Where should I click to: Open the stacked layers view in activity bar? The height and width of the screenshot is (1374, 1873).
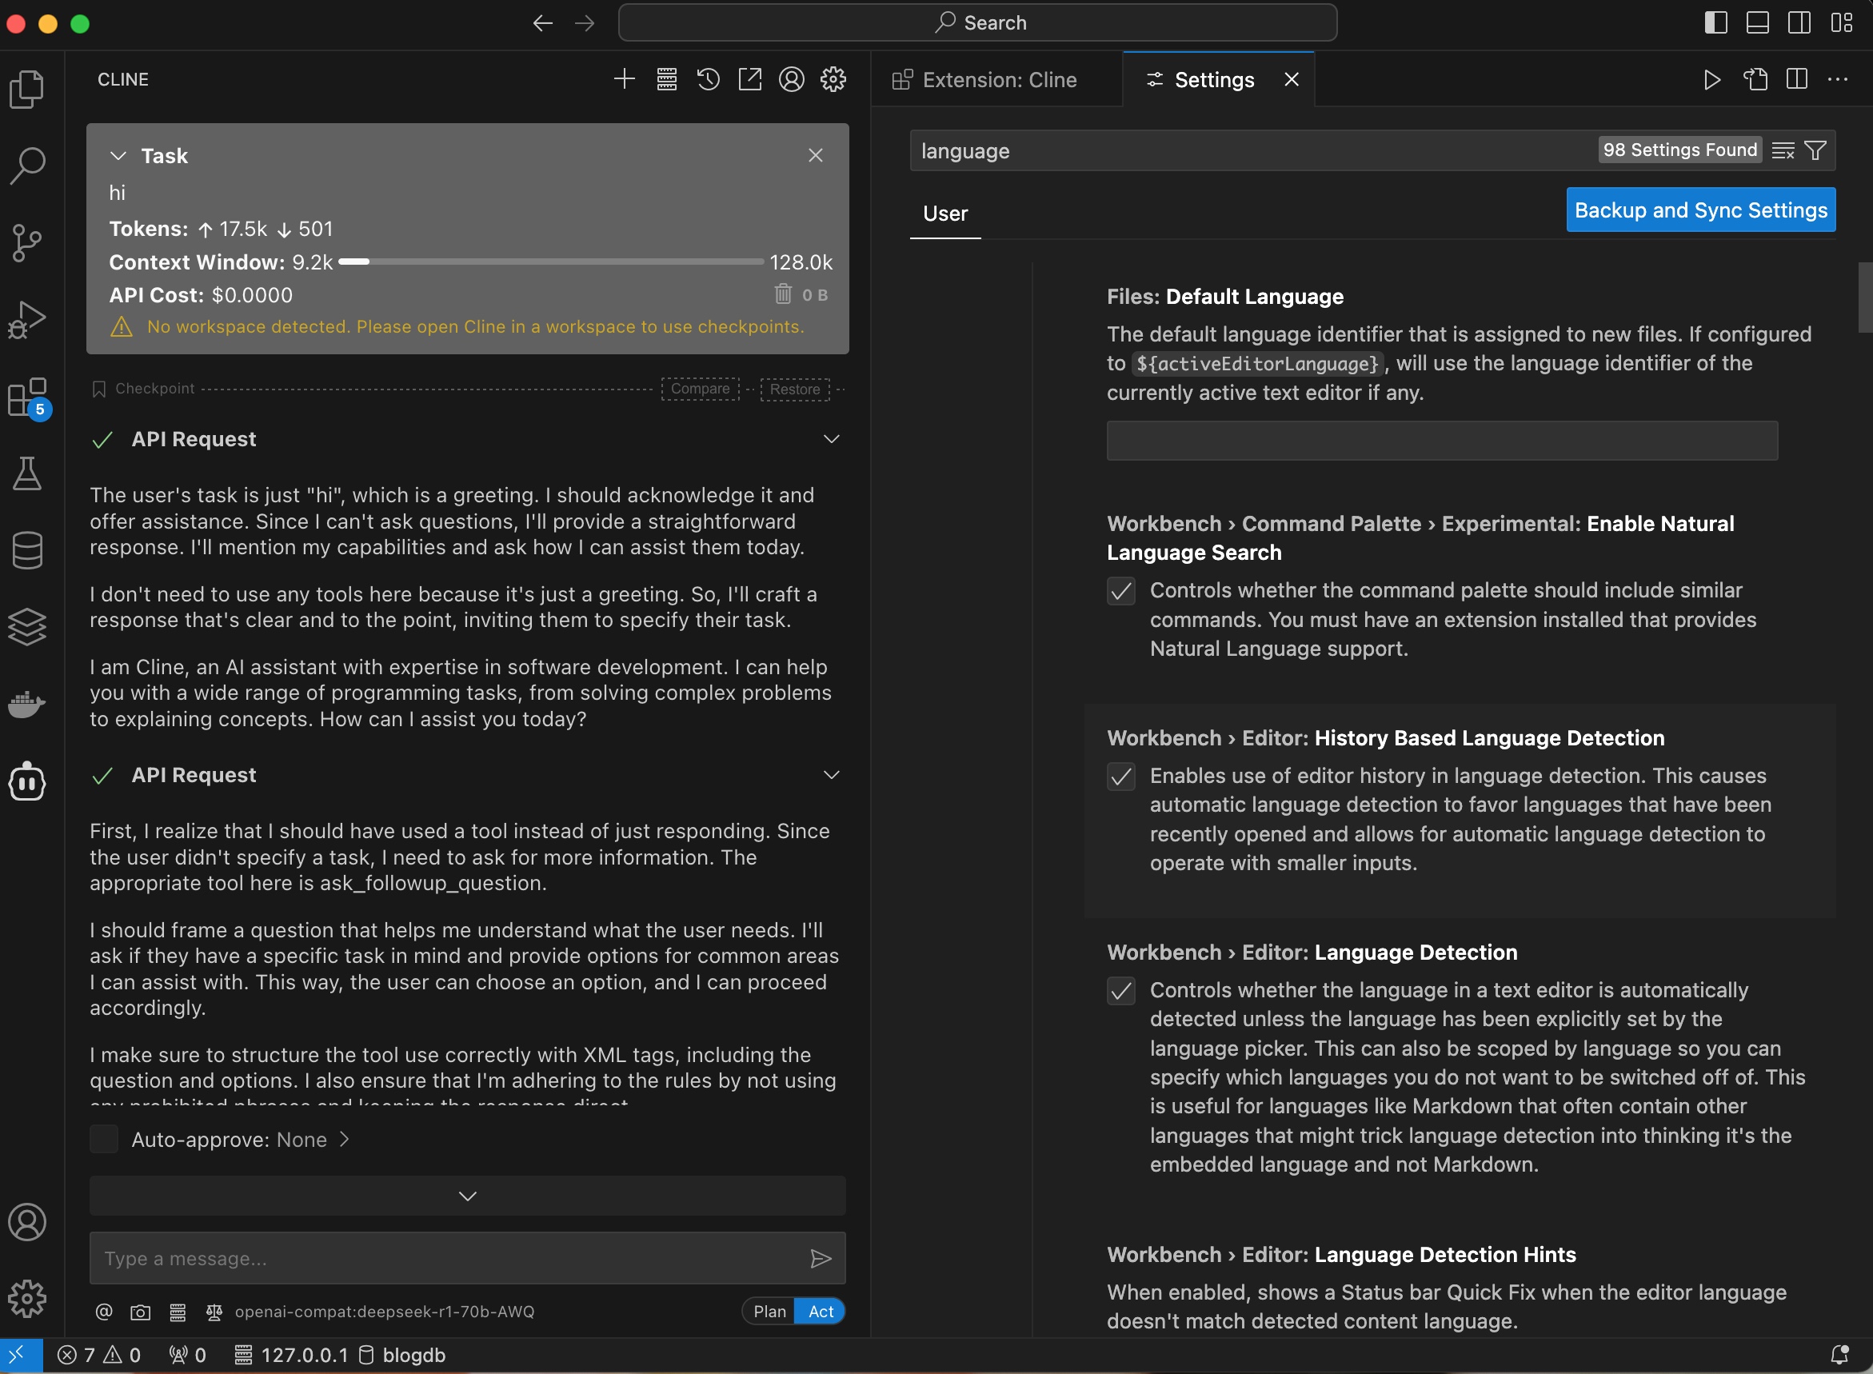27,626
